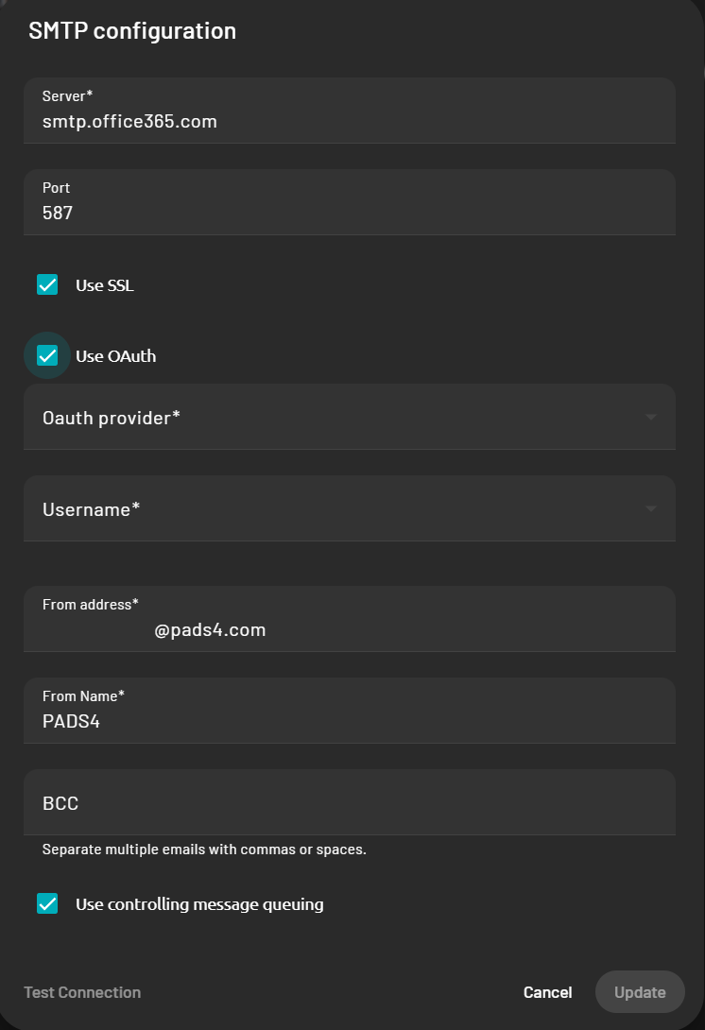
Task: Enable the Use SSL checkbox
Action: click(x=47, y=283)
